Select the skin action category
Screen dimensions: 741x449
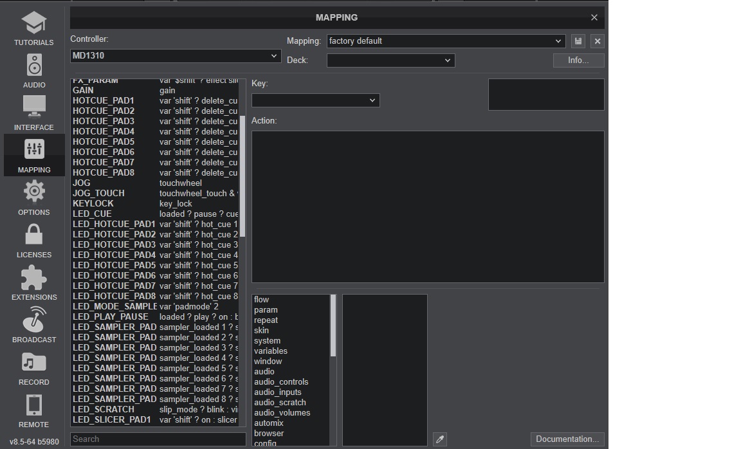pos(291,331)
